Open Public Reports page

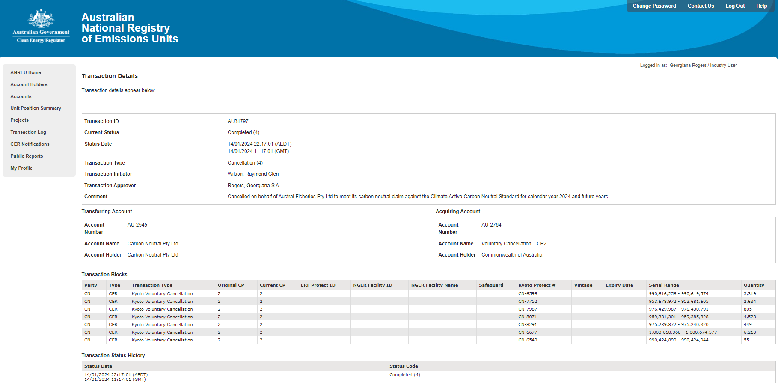27,156
